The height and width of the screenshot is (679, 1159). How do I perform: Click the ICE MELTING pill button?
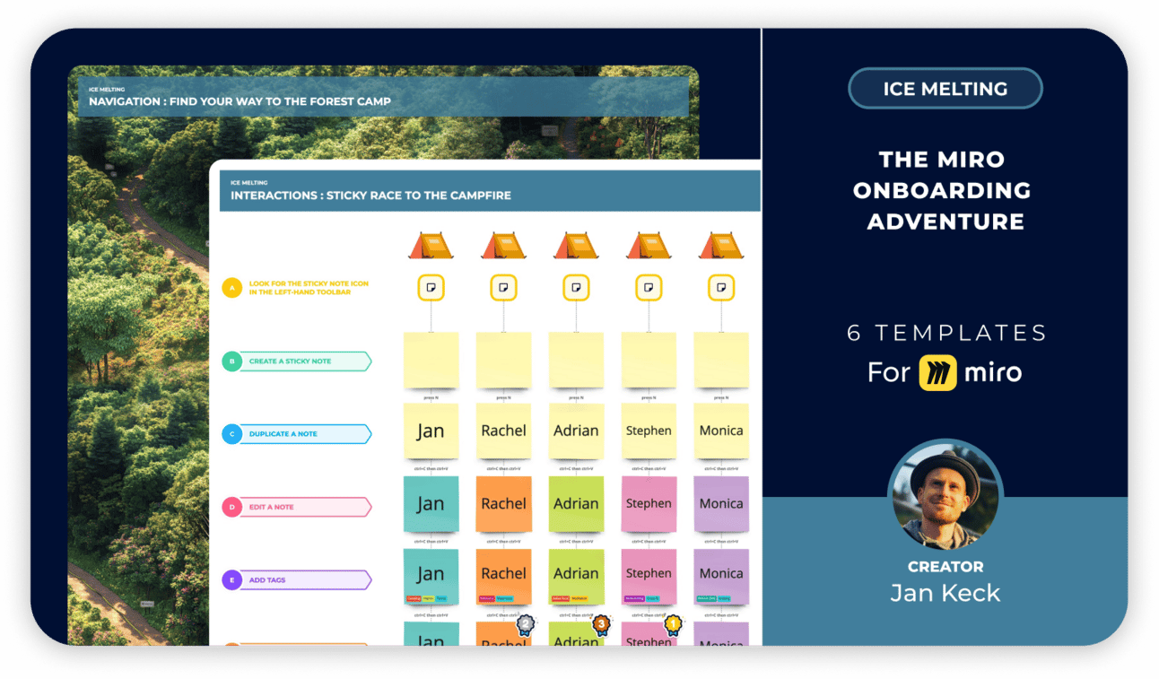[945, 89]
